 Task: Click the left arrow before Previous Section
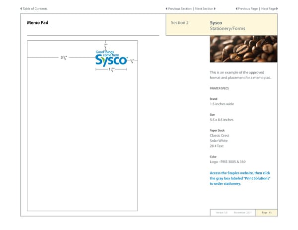click(x=166, y=8)
